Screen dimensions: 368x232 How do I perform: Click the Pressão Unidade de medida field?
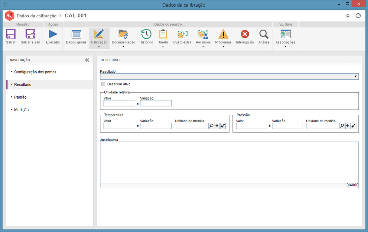(322, 126)
